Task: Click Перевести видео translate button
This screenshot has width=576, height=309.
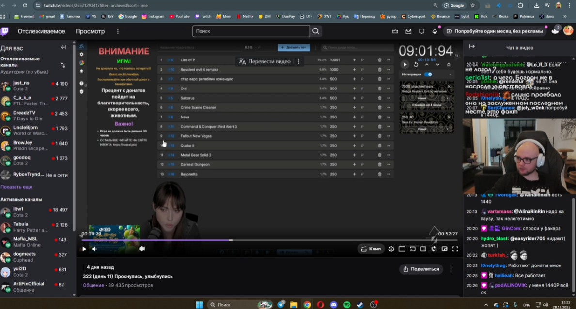Action: pos(265,61)
